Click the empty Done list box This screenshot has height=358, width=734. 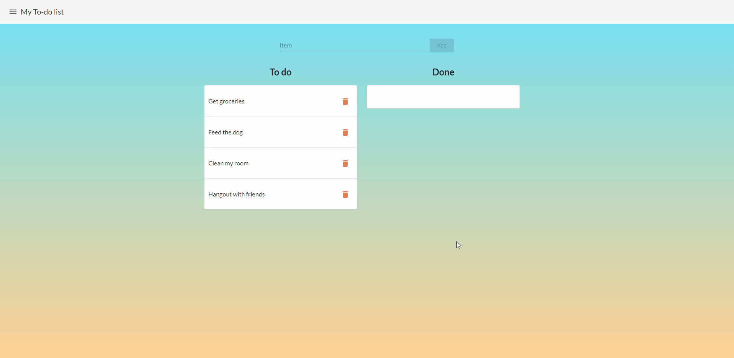(x=443, y=97)
